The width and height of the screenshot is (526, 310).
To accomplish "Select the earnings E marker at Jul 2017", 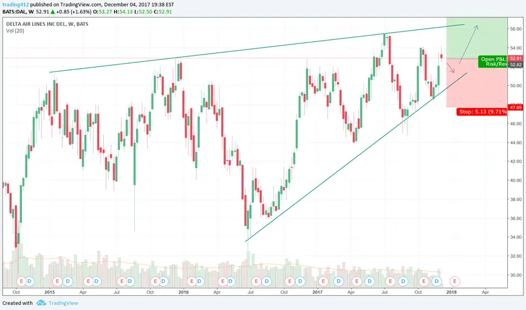I will (x=390, y=281).
